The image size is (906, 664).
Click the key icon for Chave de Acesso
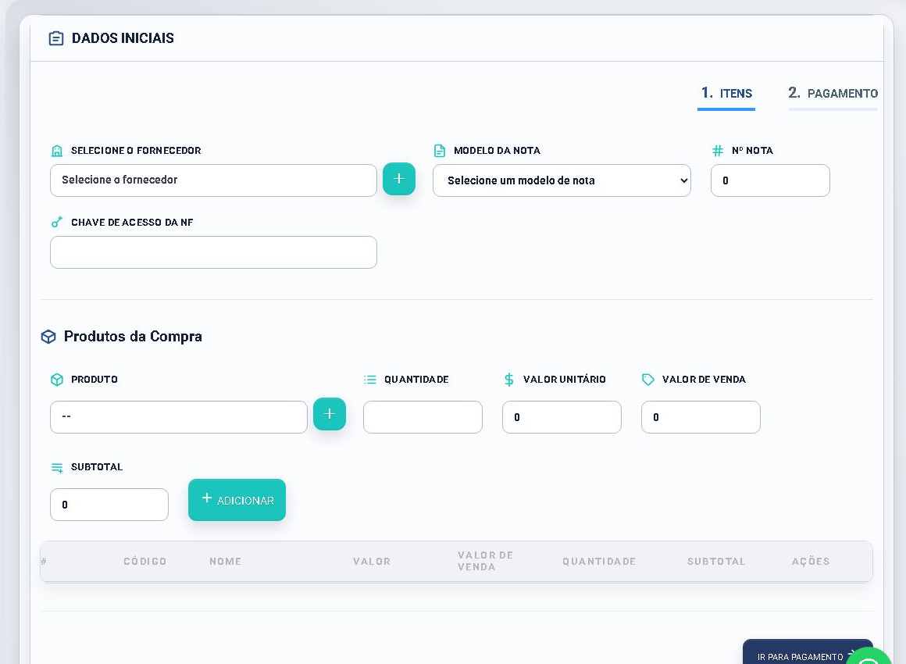point(56,222)
